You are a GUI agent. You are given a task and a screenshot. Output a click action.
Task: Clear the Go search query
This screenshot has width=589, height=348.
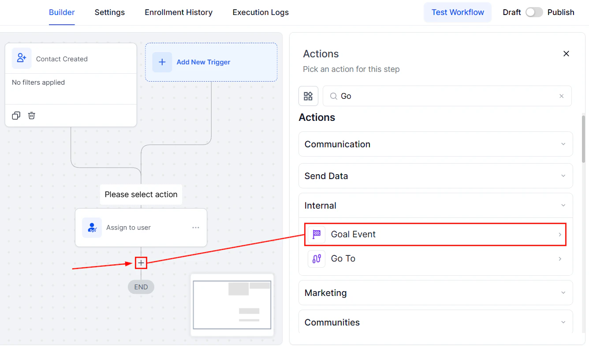click(561, 96)
